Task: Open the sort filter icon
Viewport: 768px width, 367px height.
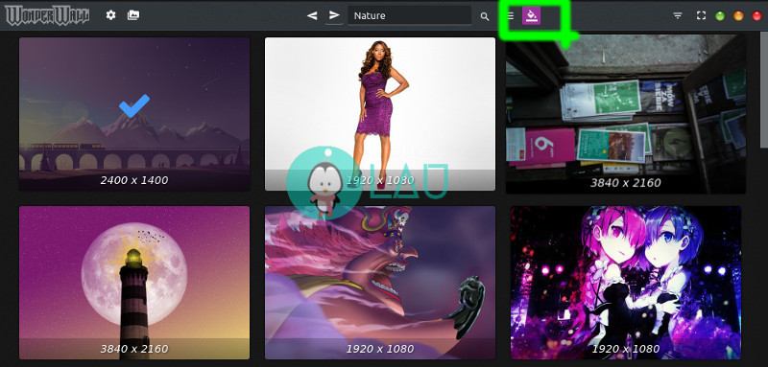Action: point(678,15)
